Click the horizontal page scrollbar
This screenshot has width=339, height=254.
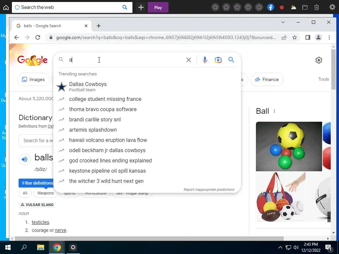[149, 238]
